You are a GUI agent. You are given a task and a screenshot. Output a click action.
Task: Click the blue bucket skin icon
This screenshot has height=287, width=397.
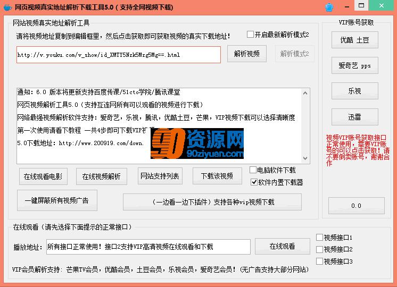[x=329, y=7]
